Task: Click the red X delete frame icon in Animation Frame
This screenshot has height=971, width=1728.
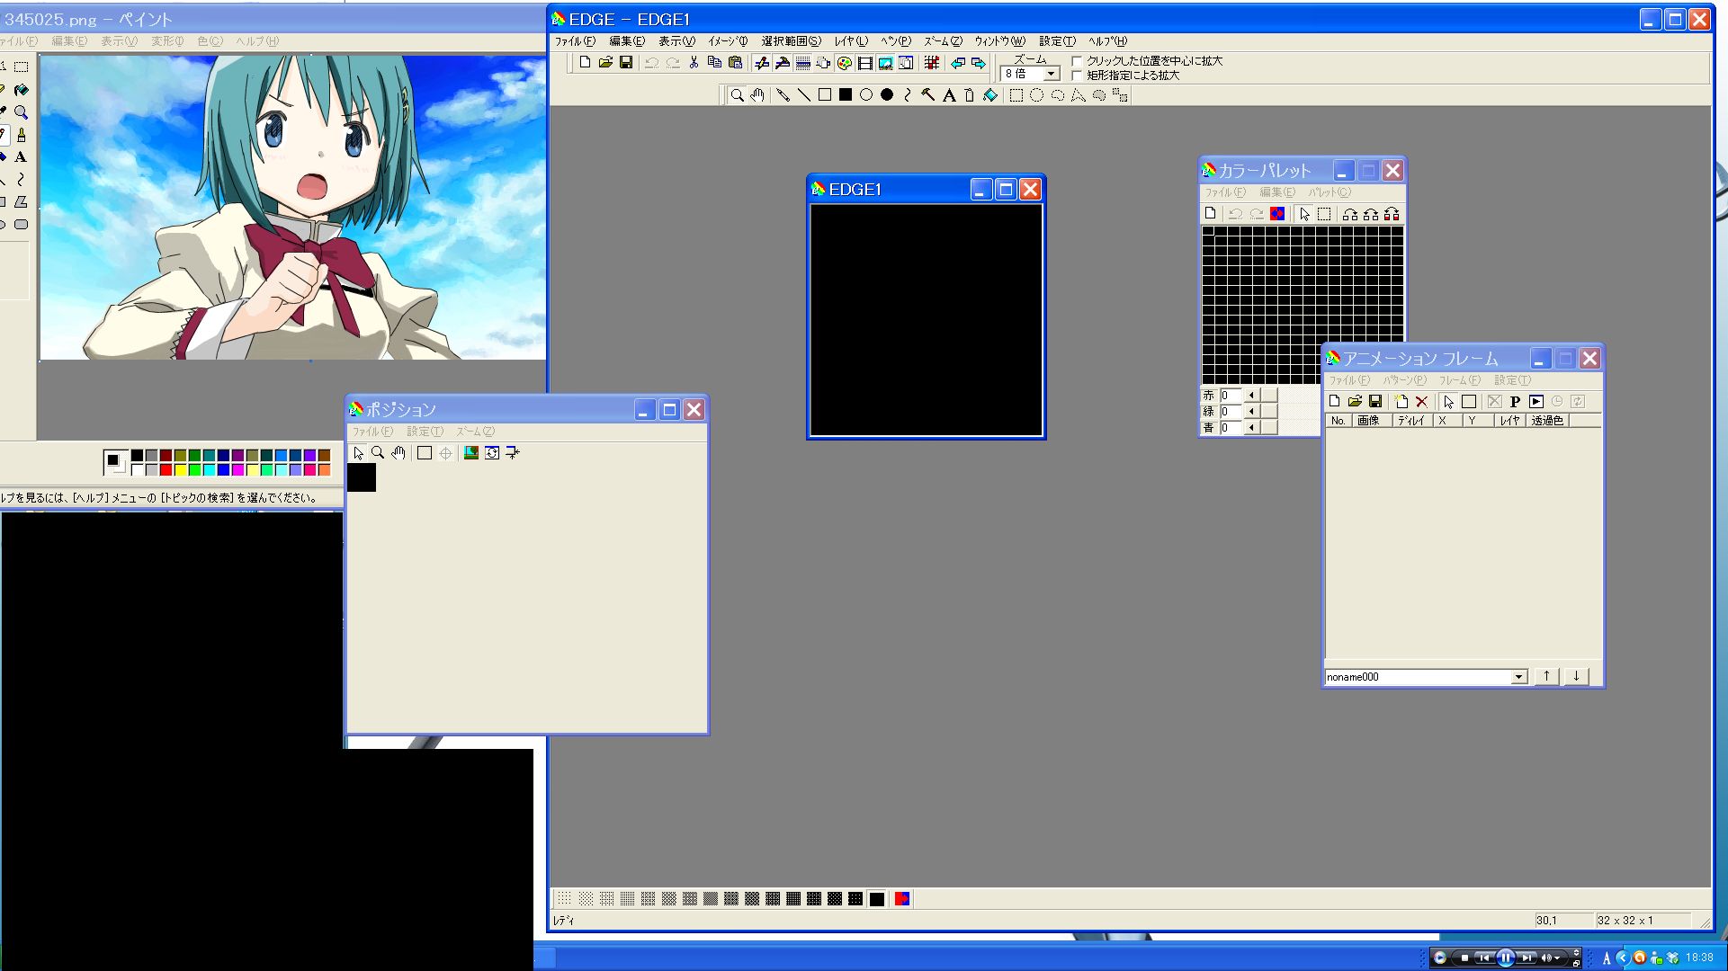Action: 1421,402
